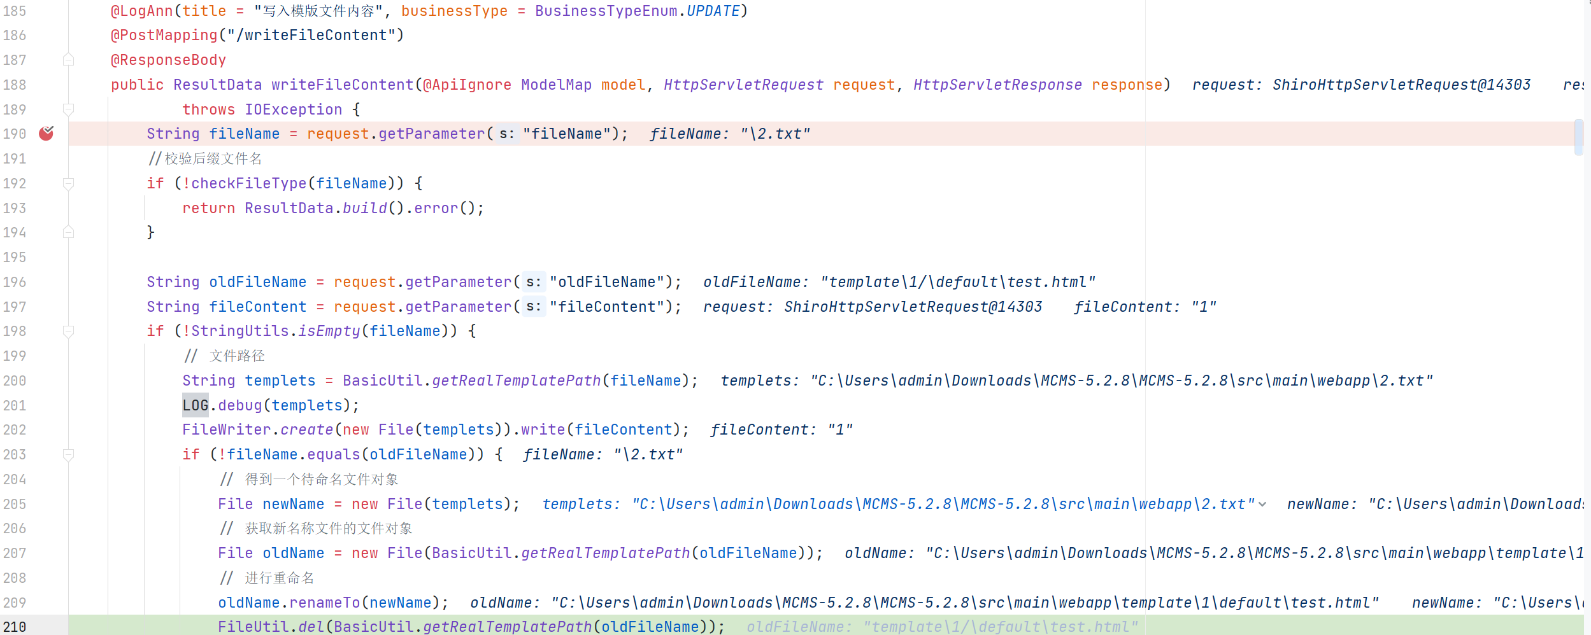Click the @PostMapping annotation on line 186
This screenshot has width=1591, height=635.
point(164,35)
